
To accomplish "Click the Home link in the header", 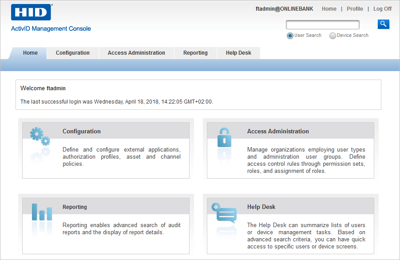I will tap(329, 8).
